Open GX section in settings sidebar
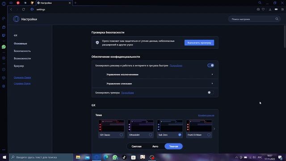286x161 pixels. tap(16, 35)
